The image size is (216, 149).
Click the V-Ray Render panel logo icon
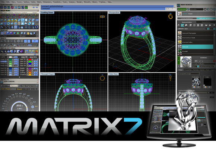(178, 5)
